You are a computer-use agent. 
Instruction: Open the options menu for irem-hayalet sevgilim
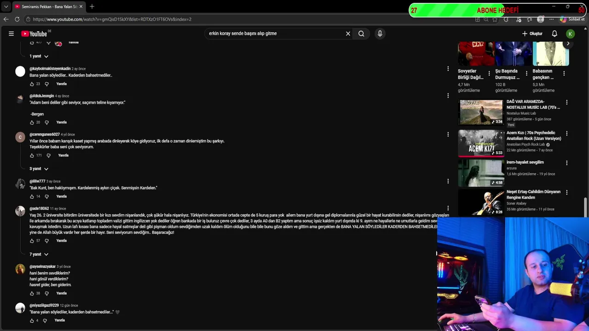pyautogui.click(x=566, y=163)
